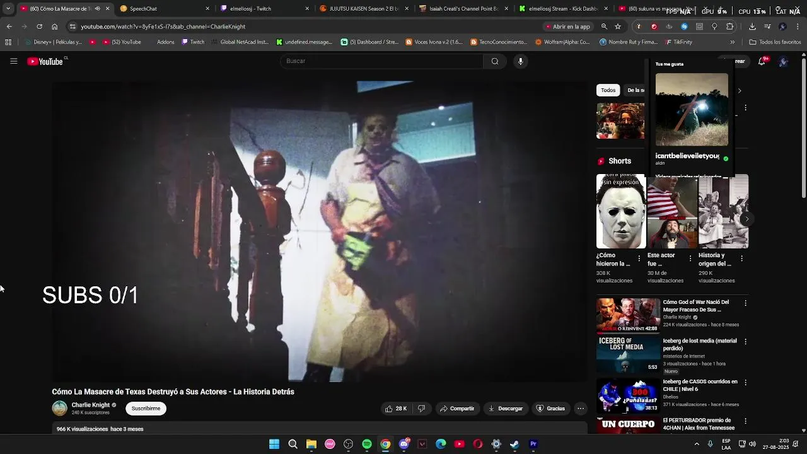Click the Charlie Knight channel avatar

pyautogui.click(x=59, y=409)
